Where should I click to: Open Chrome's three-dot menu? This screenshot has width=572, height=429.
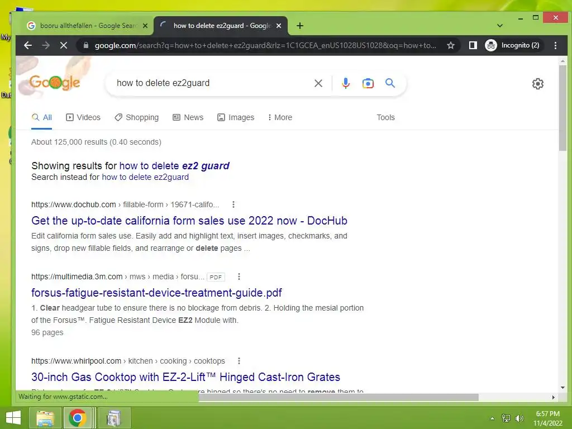coord(555,45)
